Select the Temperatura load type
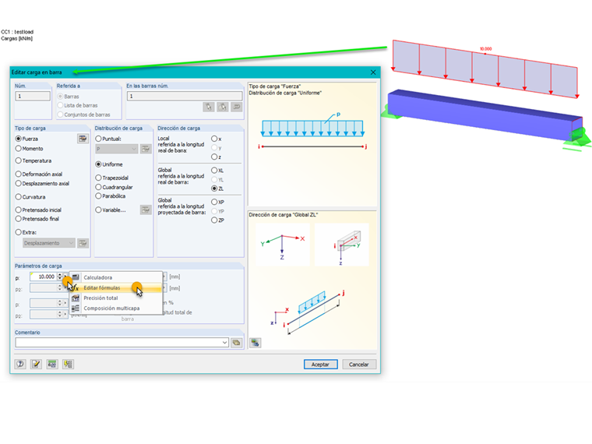 click(18, 160)
